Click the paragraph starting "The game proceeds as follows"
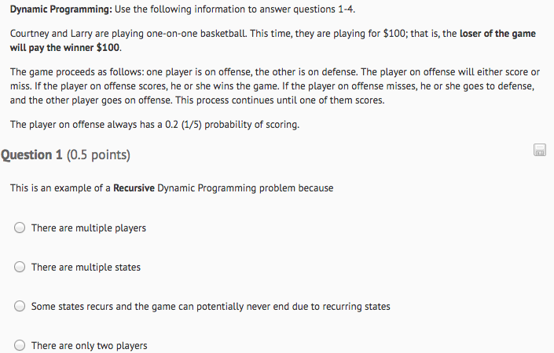This screenshot has width=554, height=353. pyautogui.click(x=275, y=86)
